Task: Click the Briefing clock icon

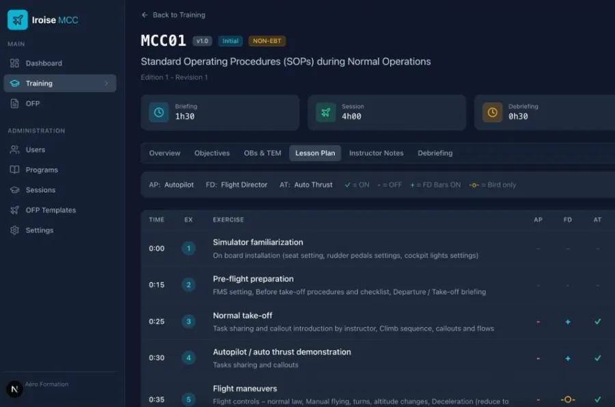Action: pyautogui.click(x=159, y=112)
